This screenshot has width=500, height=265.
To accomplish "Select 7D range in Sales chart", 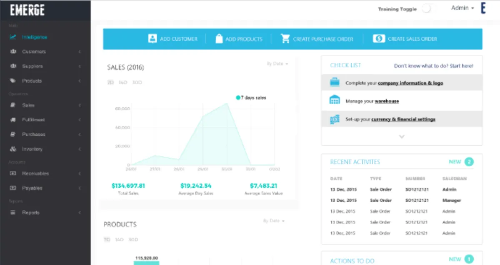I will [x=110, y=82].
